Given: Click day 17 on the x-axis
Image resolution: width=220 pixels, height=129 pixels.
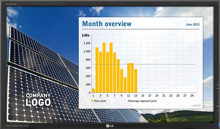Looking at the screenshot, I should 150,96.
